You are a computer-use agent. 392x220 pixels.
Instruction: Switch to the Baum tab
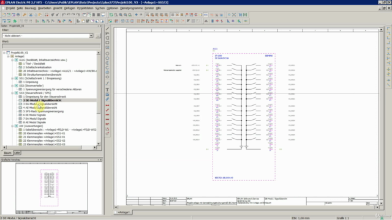[x=7, y=153]
